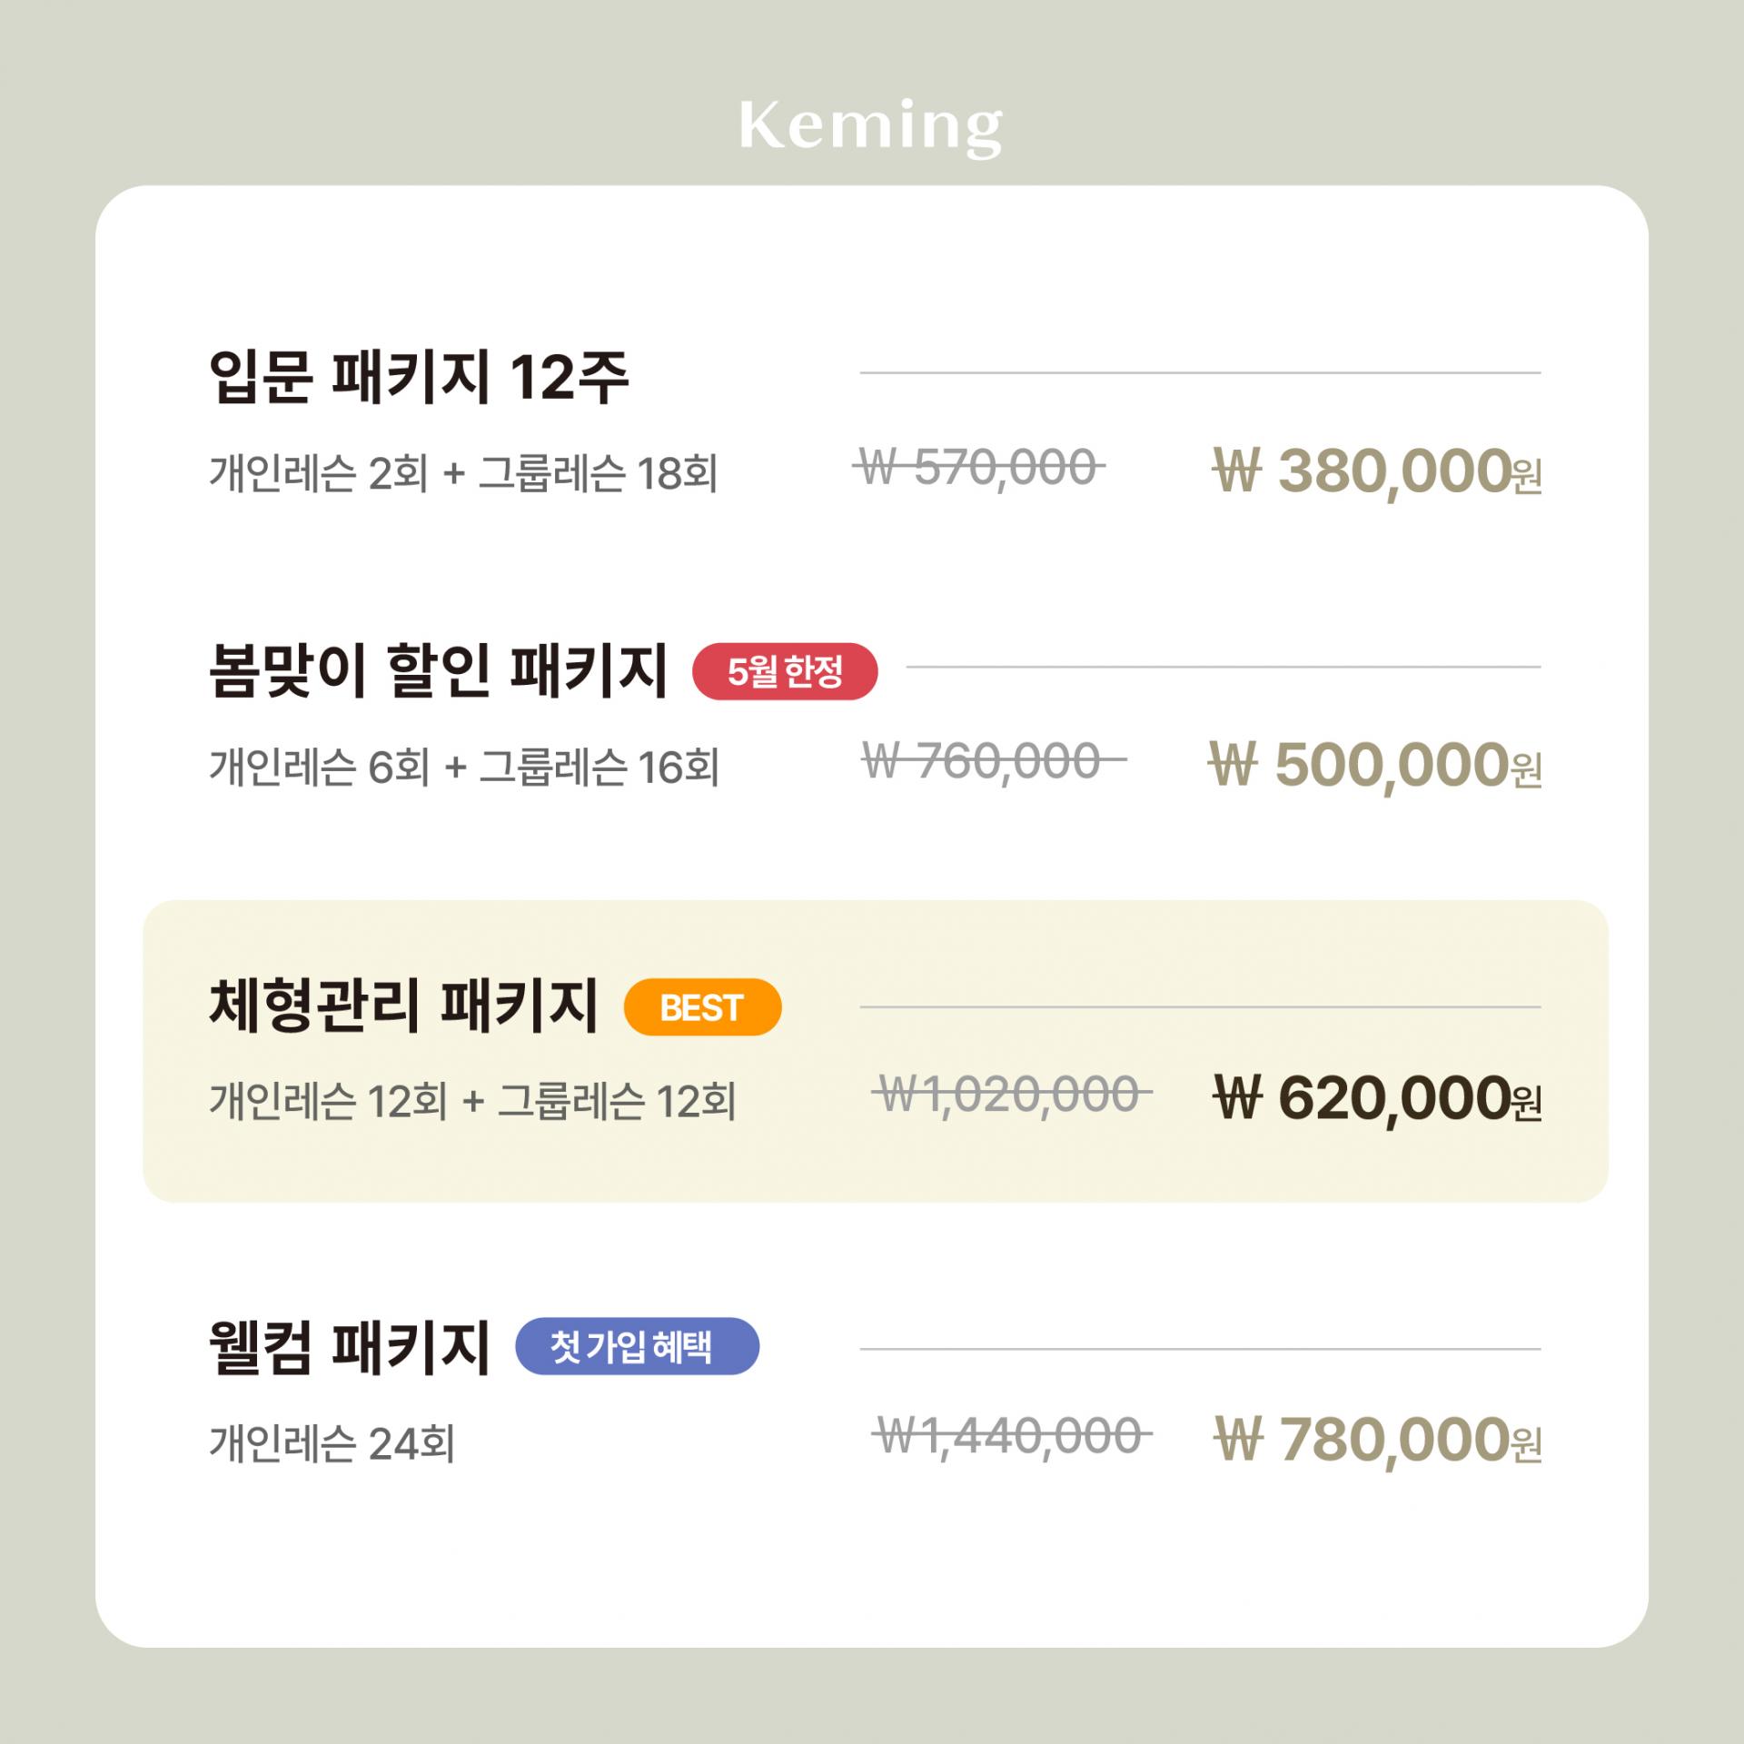Open the 웰컴 패키지 heading
1744x1744 pixels.
[x=350, y=1347]
